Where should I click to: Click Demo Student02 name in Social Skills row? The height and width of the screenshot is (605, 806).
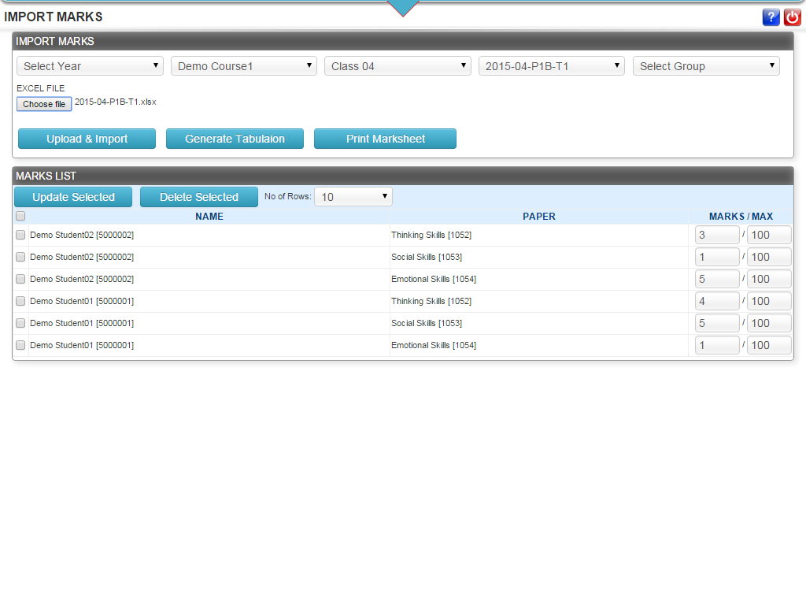coord(82,258)
